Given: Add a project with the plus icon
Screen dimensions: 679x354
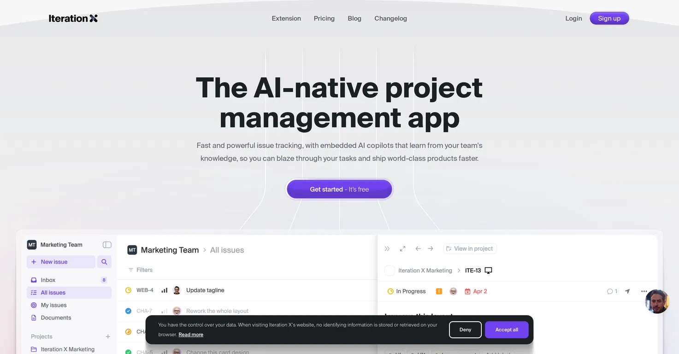Looking at the screenshot, I should (108, 336).
